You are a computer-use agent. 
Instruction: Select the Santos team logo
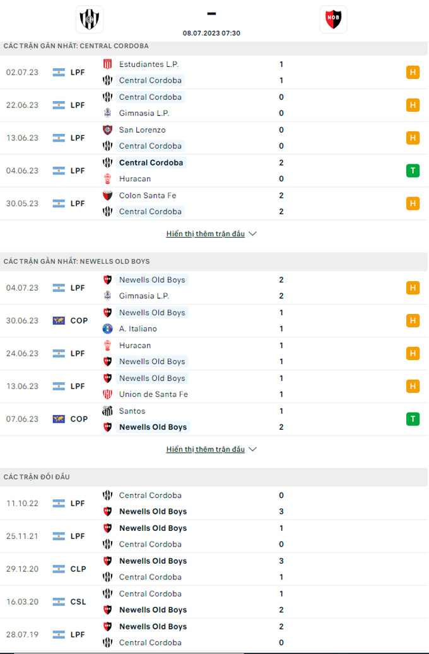coord(107,411)
